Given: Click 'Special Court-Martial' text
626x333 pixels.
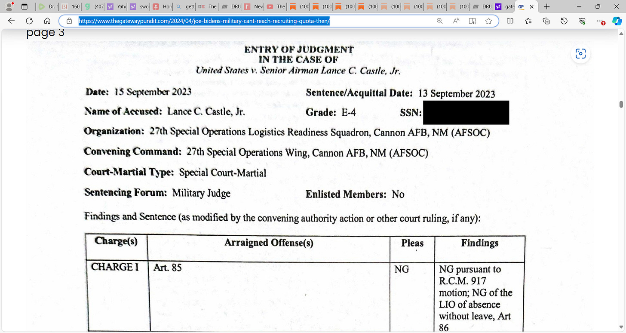Looking at the screenshot, I should pyautogui.click(x=222, y=173).
